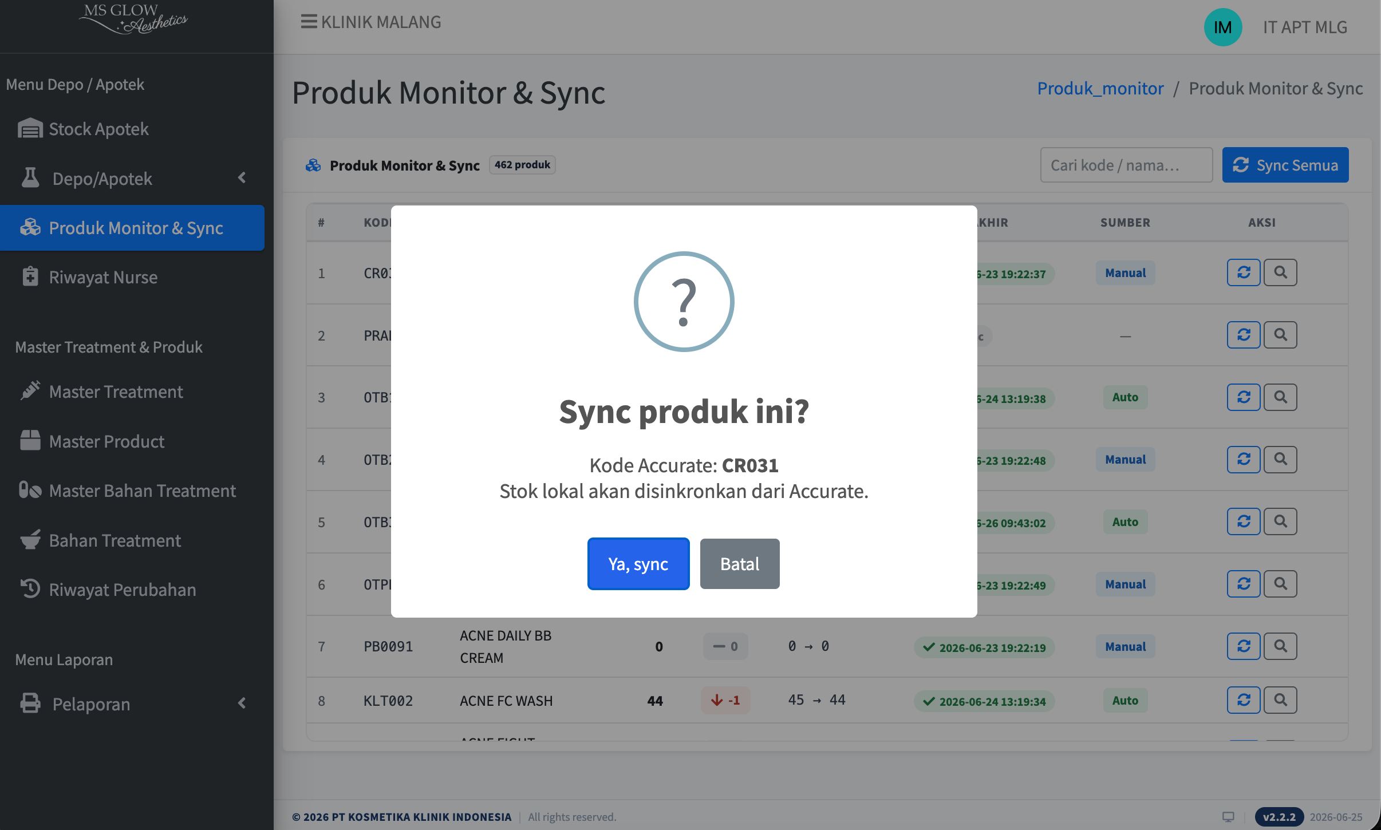Click the KLT002 code cell

(x=388, y=701)
